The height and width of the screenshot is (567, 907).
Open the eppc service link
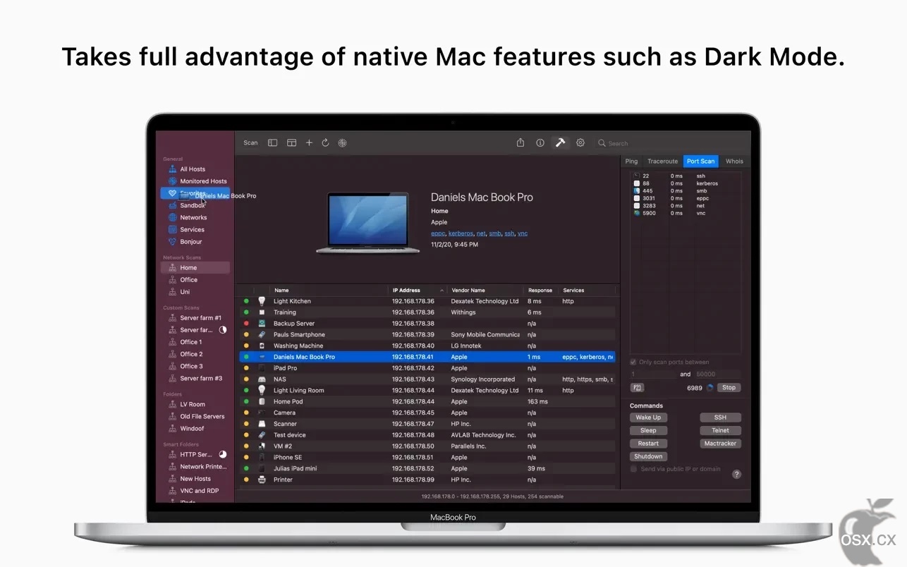(438, 233)
